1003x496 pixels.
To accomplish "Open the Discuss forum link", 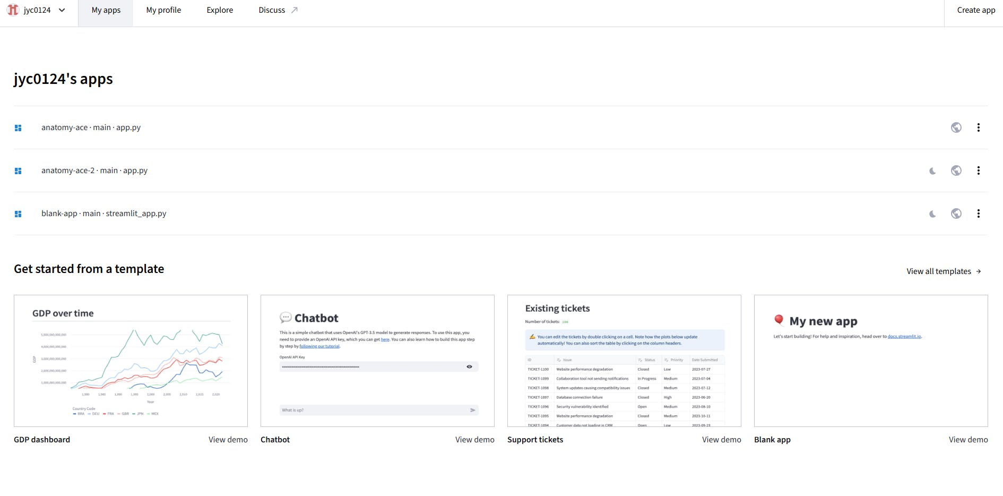I will coord(278,10).
